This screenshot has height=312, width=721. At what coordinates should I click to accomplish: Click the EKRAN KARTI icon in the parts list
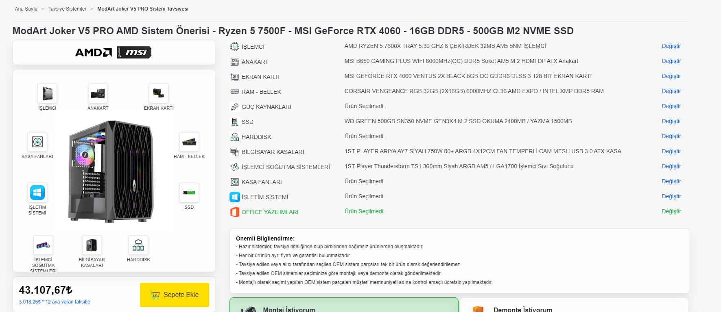[x=235, y=77]
